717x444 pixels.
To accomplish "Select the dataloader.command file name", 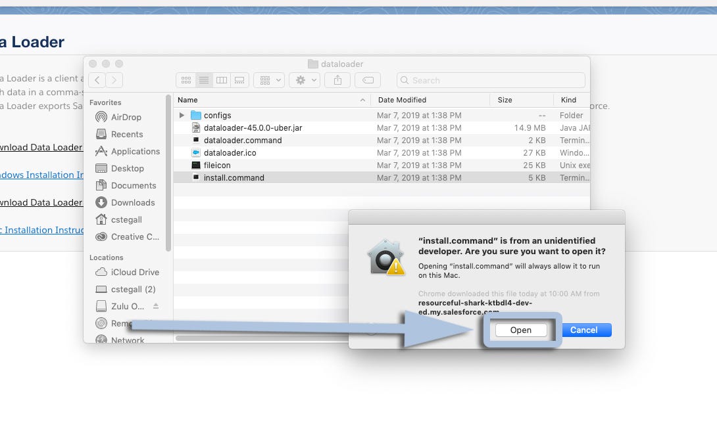I will point(243,141).
